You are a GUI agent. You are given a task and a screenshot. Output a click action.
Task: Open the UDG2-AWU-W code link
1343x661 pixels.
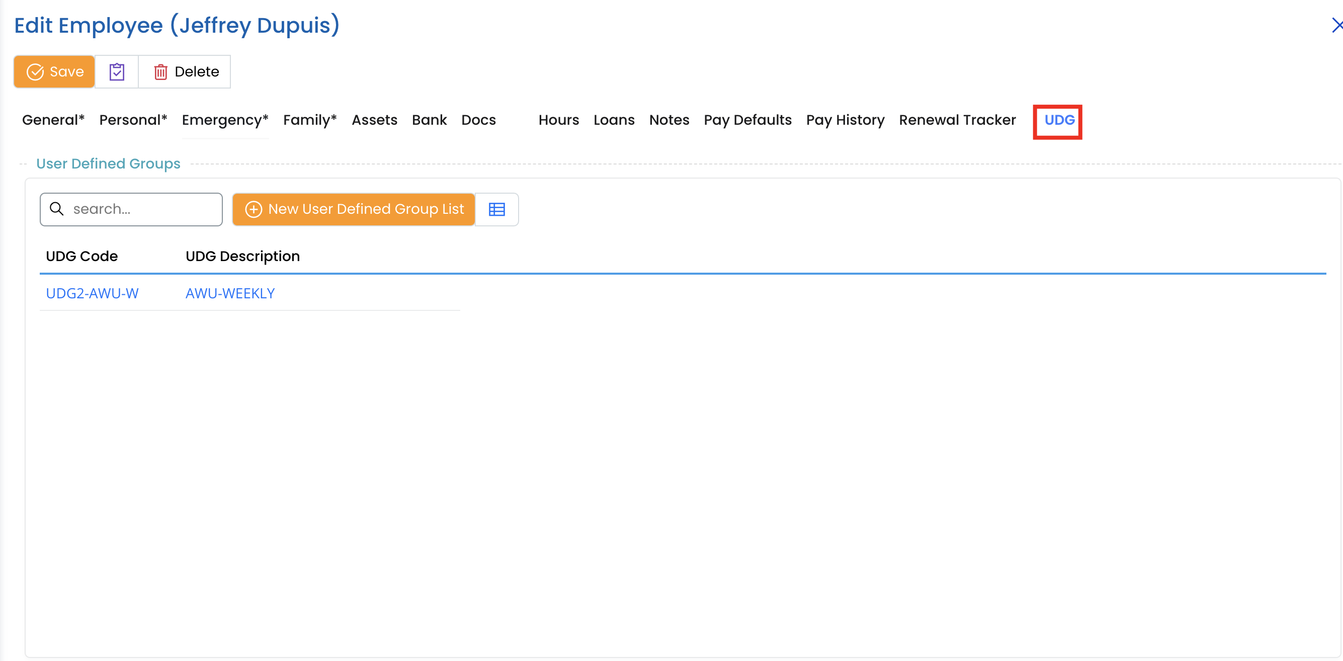point(92,293)
